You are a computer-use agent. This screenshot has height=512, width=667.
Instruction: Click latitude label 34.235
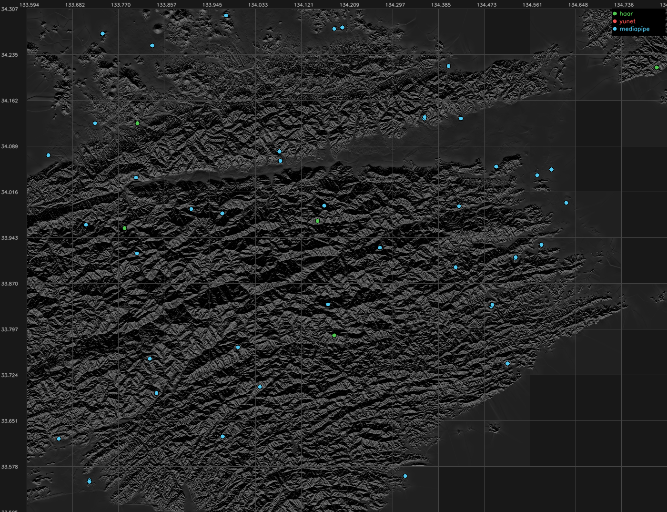(x=10, y=55)
